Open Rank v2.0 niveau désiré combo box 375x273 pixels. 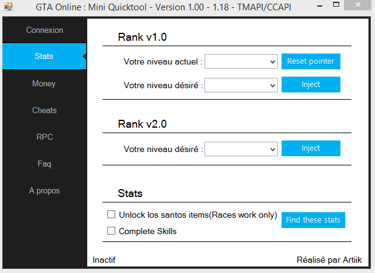[241, 149]
